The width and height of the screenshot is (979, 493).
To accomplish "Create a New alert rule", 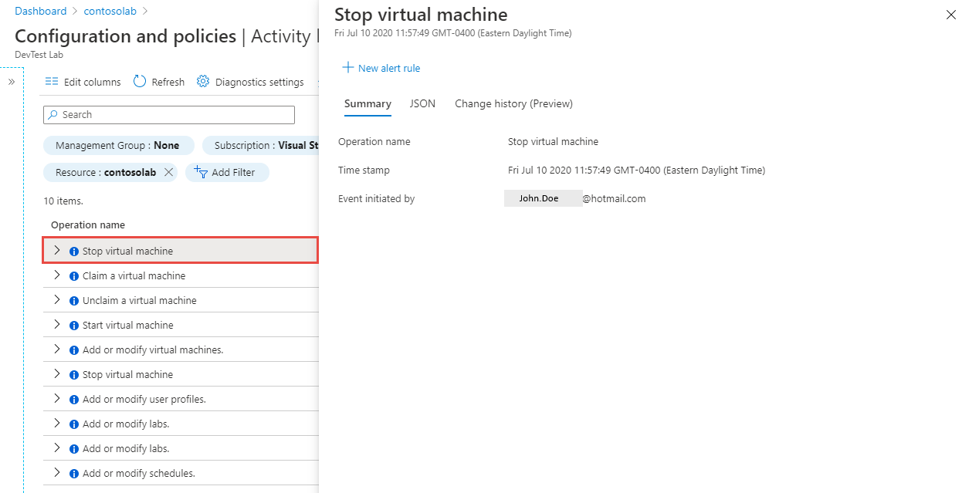I will [x=381, y=68].
